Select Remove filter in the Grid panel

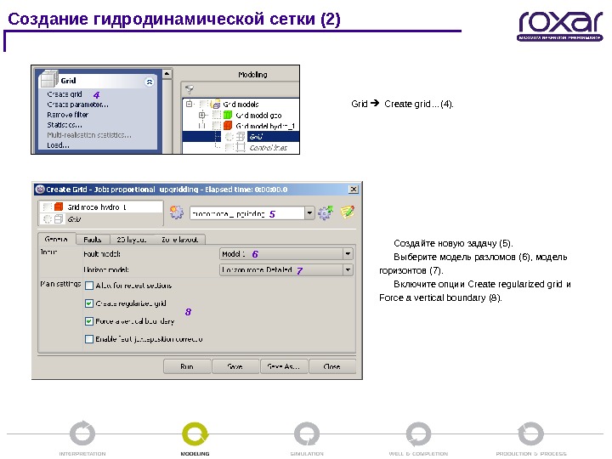[67, 115]
